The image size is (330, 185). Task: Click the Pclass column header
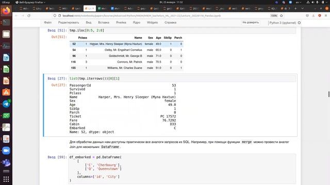[82, 38]
